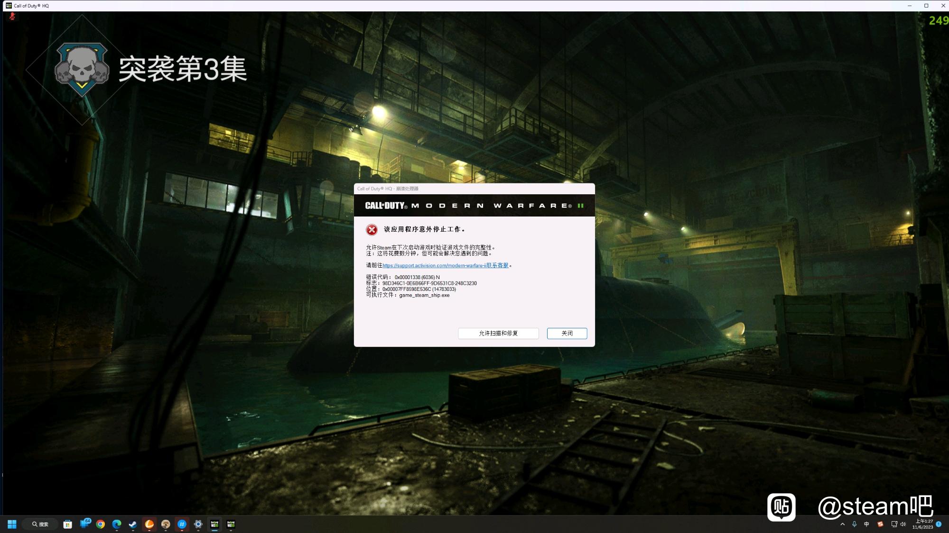The image size is (949, 533).
Task: Click the red muted microphone indicator
Action: click(x=12, y=17)
